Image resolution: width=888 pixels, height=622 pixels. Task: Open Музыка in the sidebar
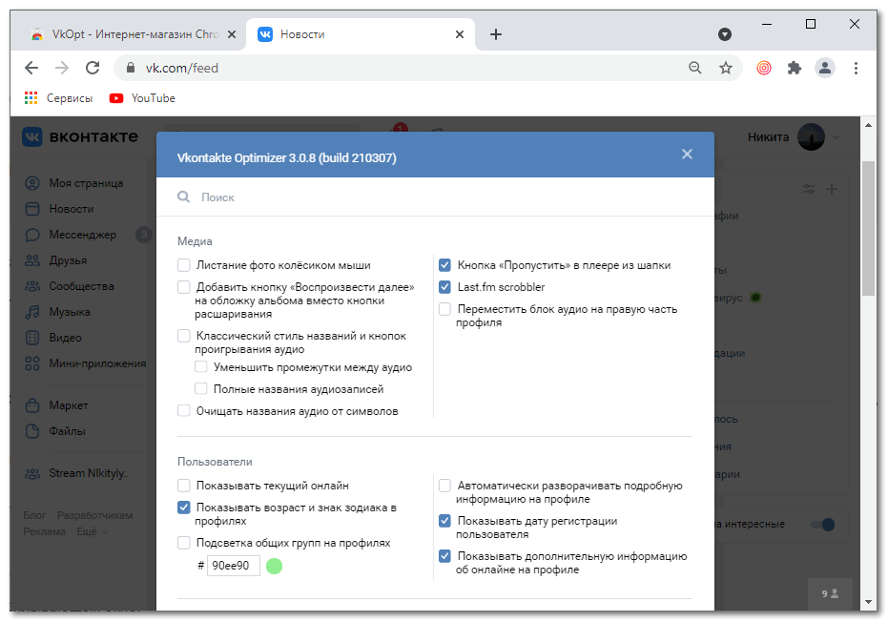click(57, 312)
